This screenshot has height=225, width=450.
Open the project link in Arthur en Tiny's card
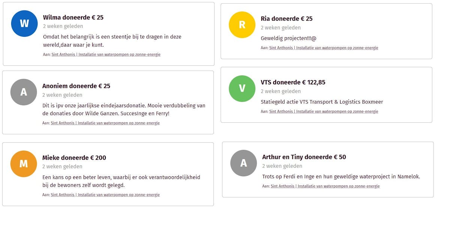(x=325, y=186)
